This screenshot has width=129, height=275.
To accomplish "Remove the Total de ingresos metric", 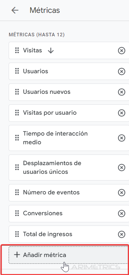I will pos(122,234).
